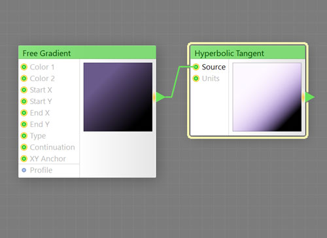
Task: Click the Profile label
Action: [41, 170]
